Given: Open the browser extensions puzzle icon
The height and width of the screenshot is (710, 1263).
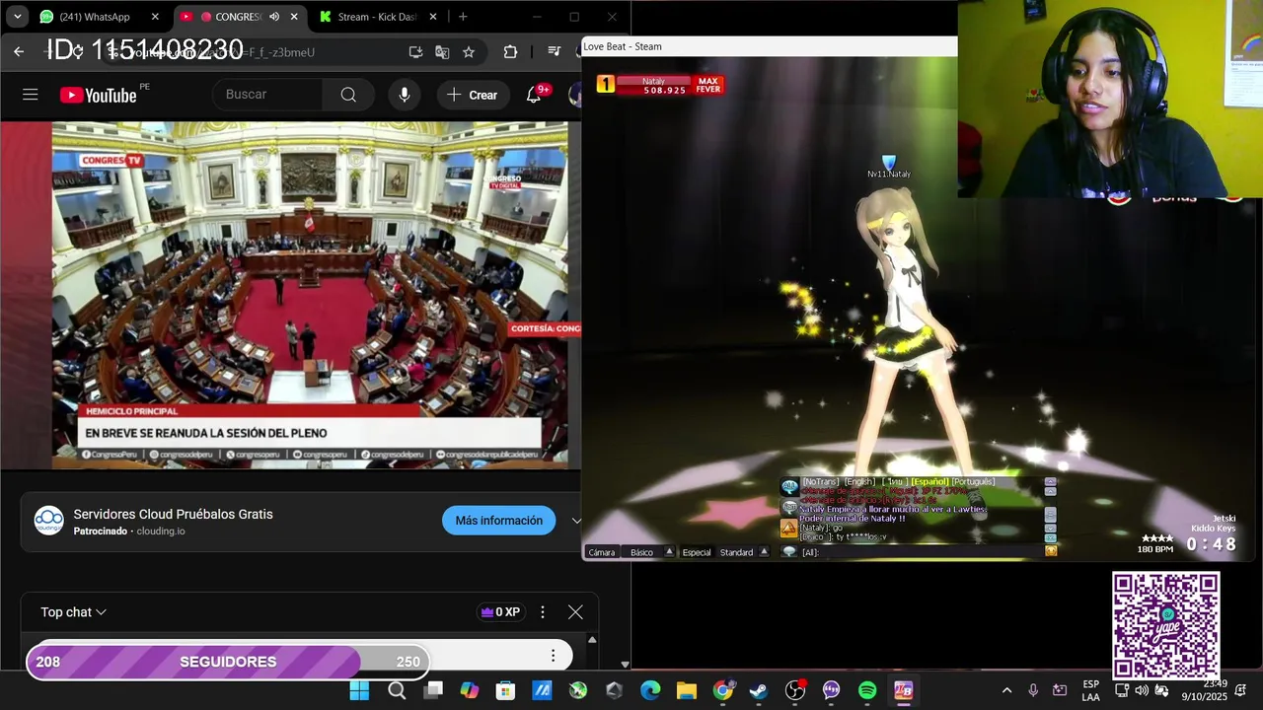Looking at the screenshot, I should click(x=510, y=52).
